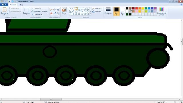Choose the Left arrow shape
The height and width of the screenshot is (103, 183).
[85, 11]
